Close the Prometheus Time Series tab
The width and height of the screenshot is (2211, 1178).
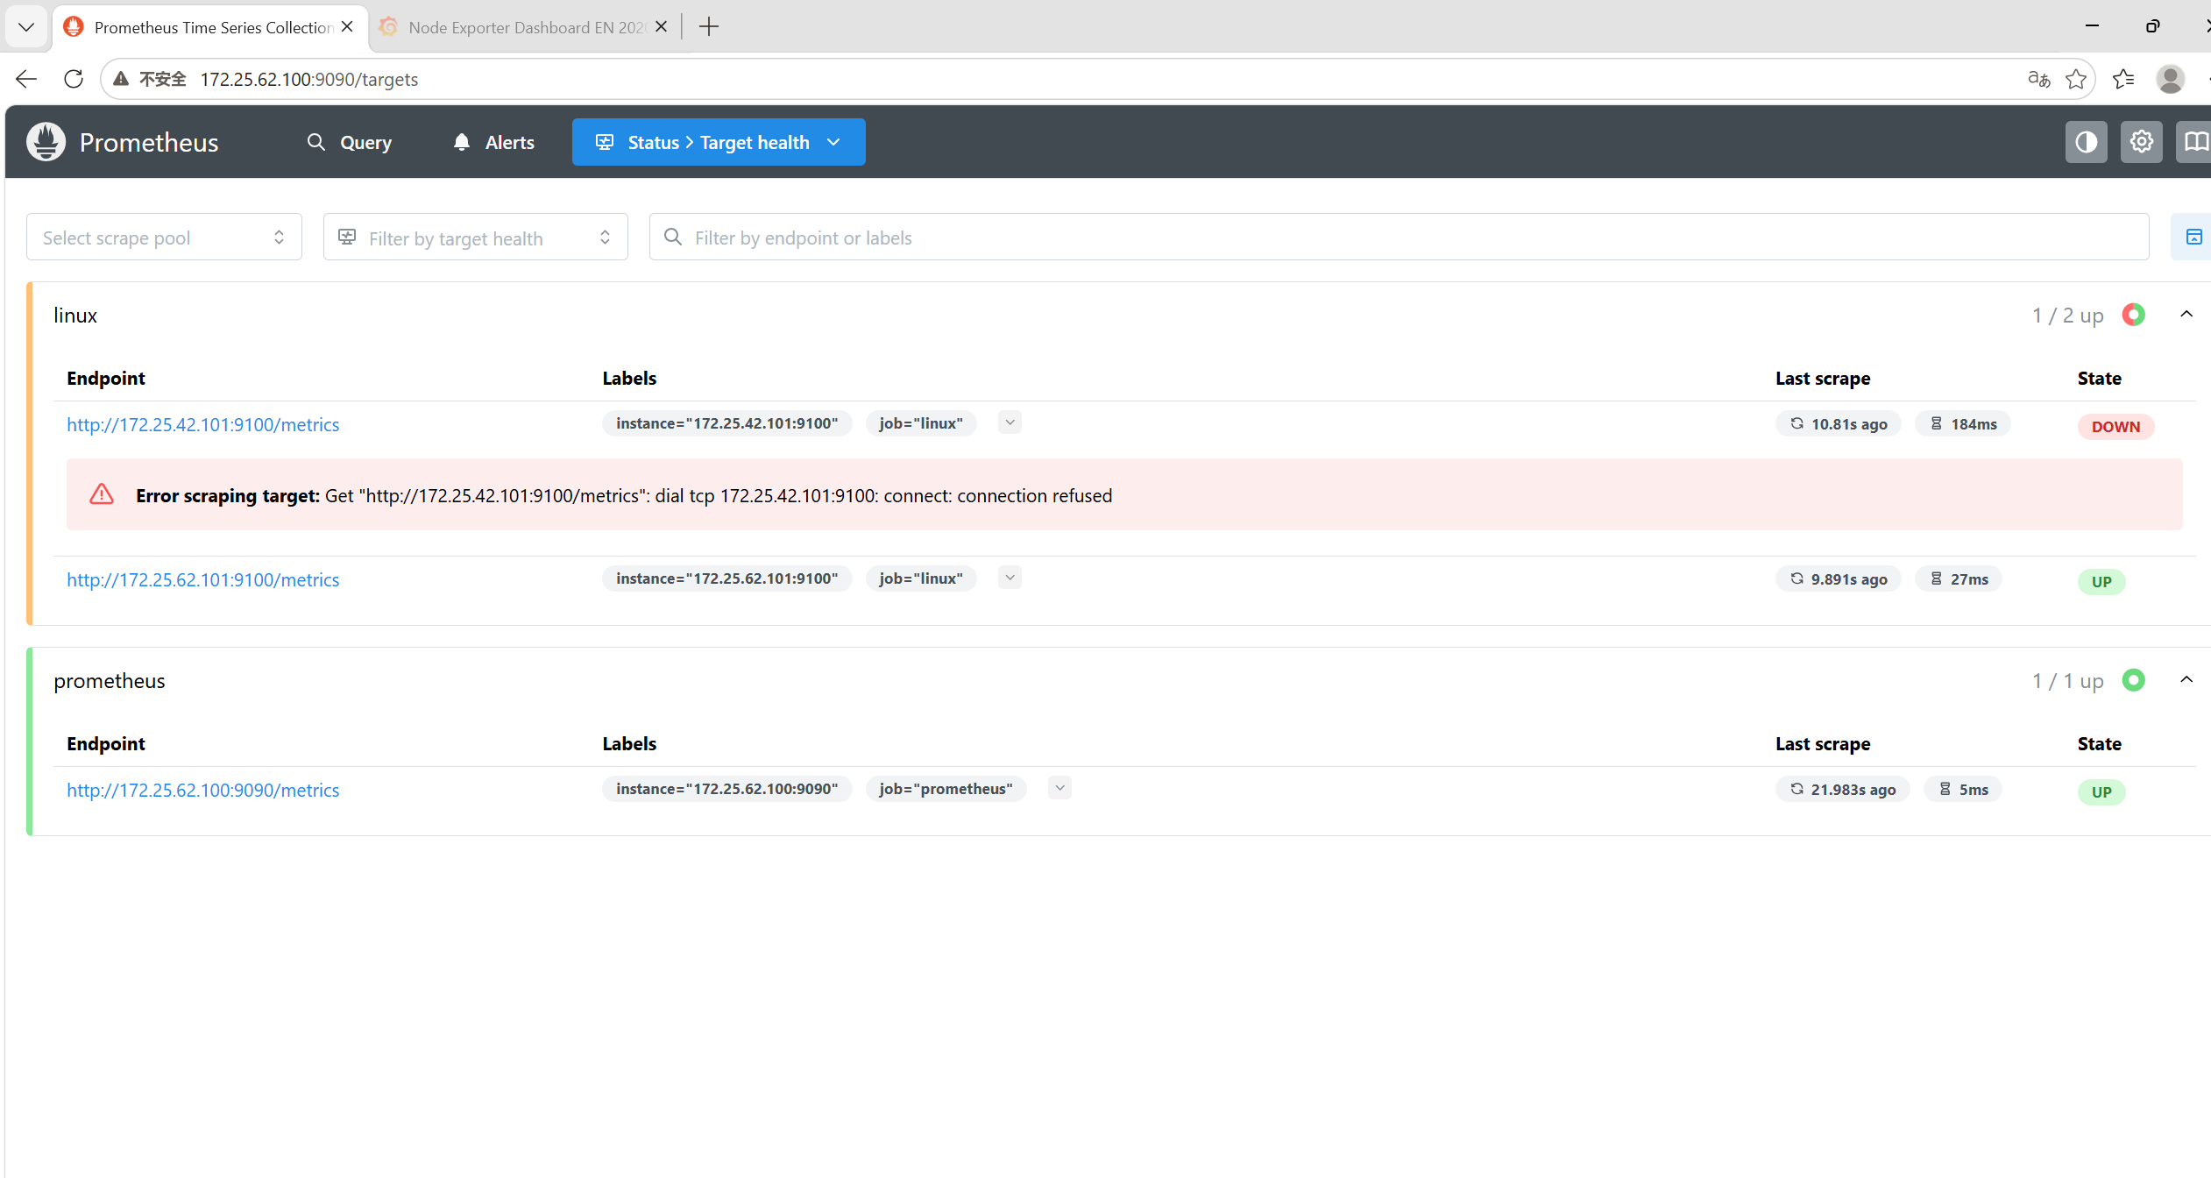(x=348, y=27)
